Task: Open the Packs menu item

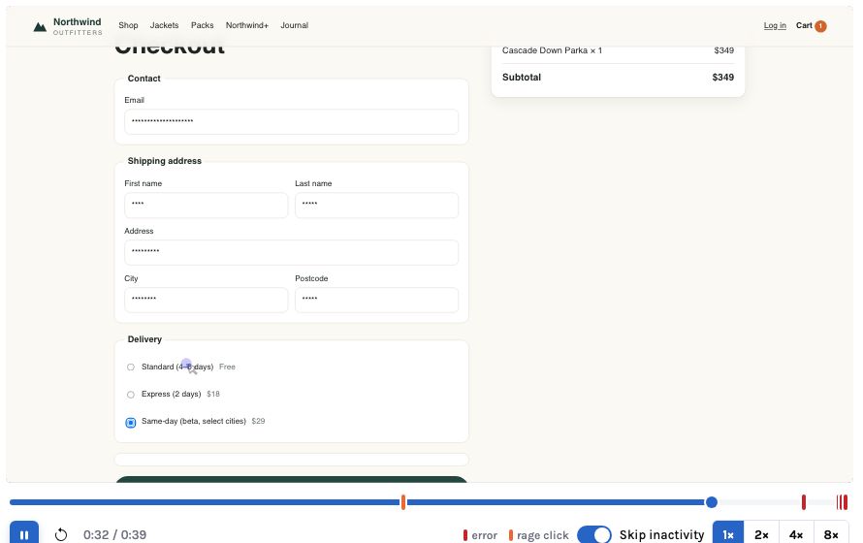Action: coord(202,25)
